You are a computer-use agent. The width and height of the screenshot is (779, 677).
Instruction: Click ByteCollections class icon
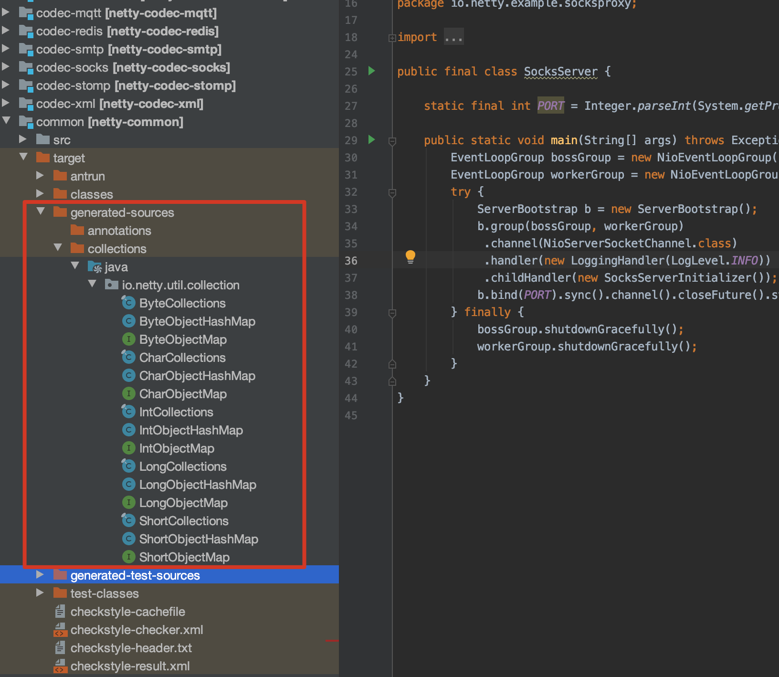click(128, 303)
